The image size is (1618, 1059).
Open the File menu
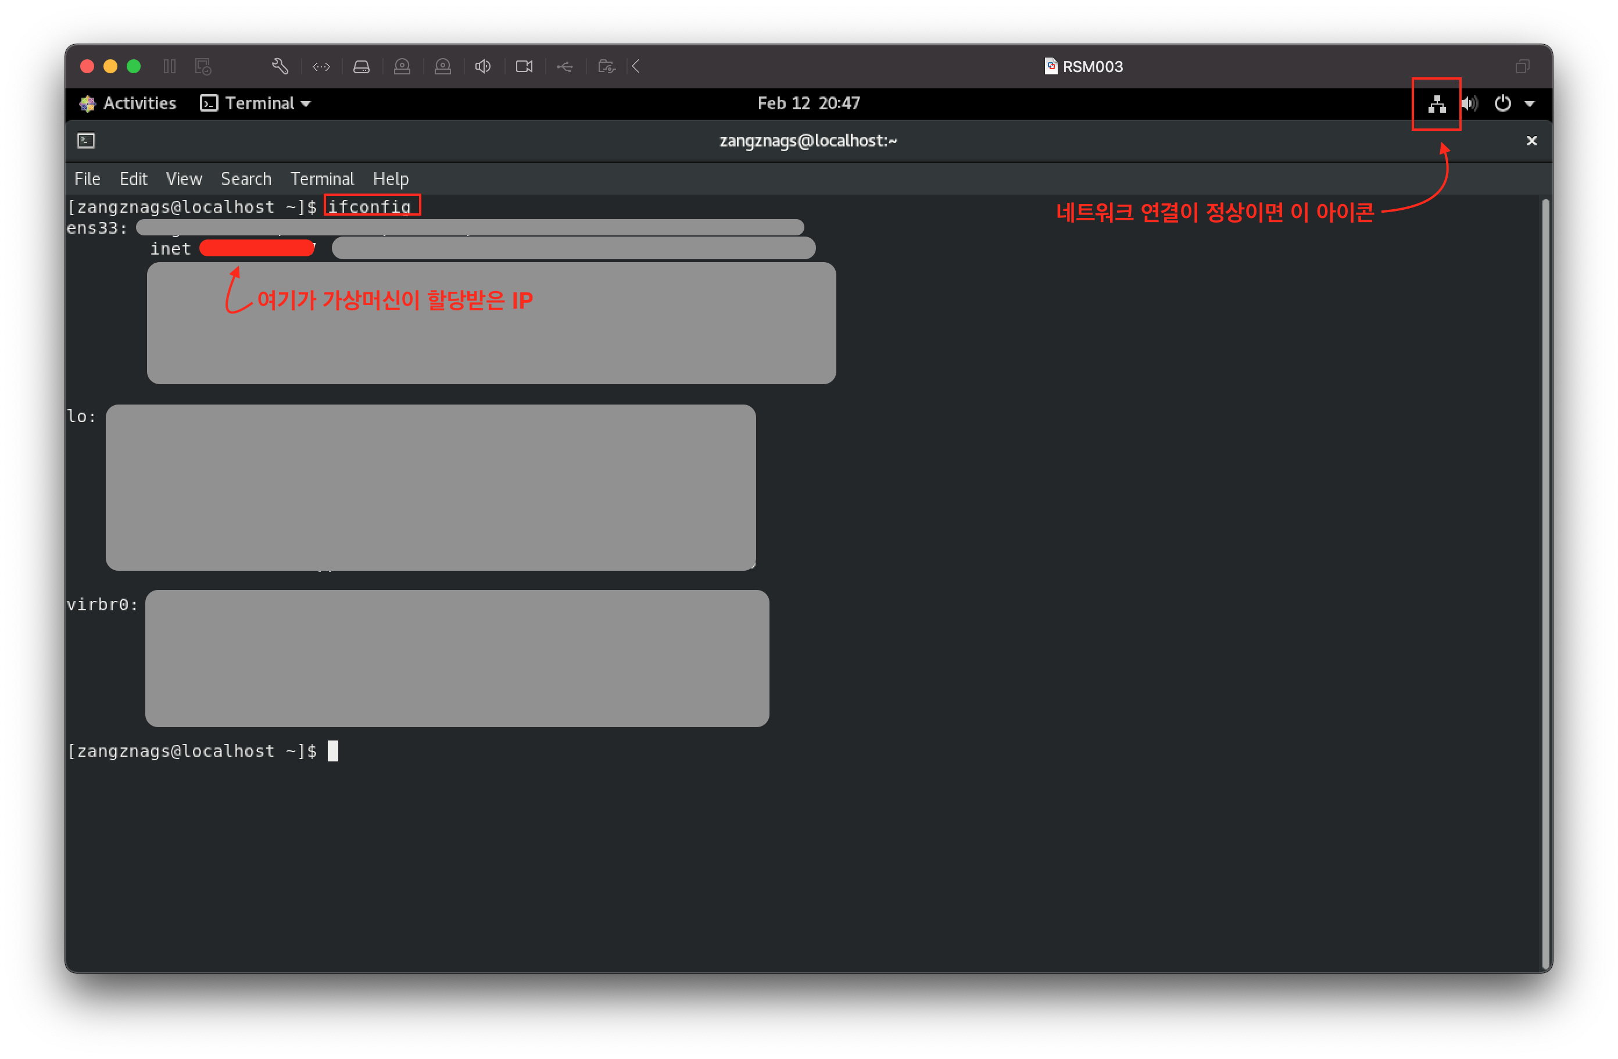87,179
